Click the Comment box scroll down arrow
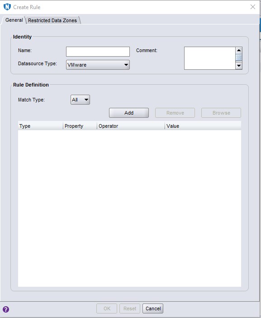Screen dimensions: 261x318 pyautogui.click(x=239, y=66)
